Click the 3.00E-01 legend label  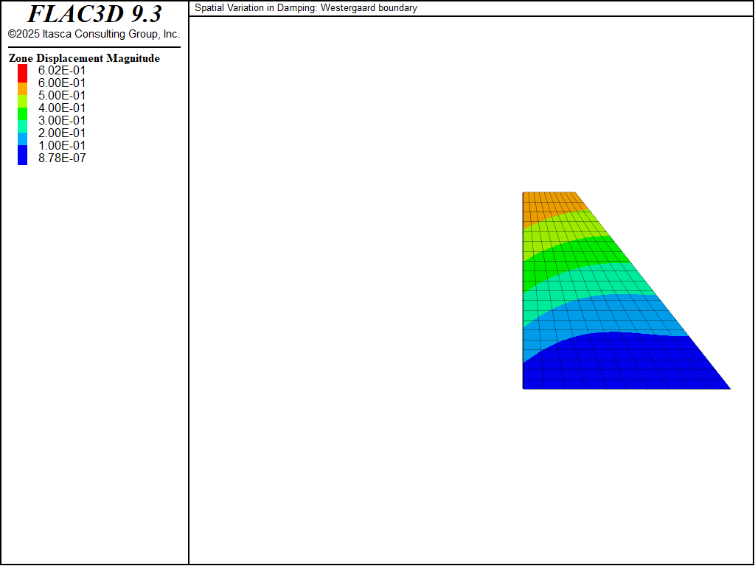(x=62, y=120)
